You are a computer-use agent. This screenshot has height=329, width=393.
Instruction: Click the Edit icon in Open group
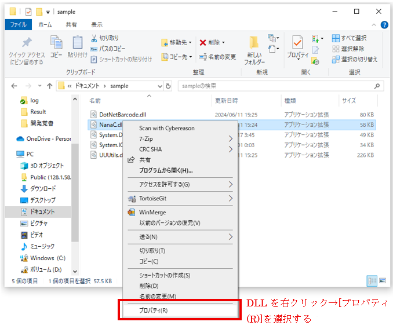pos(315,50)
